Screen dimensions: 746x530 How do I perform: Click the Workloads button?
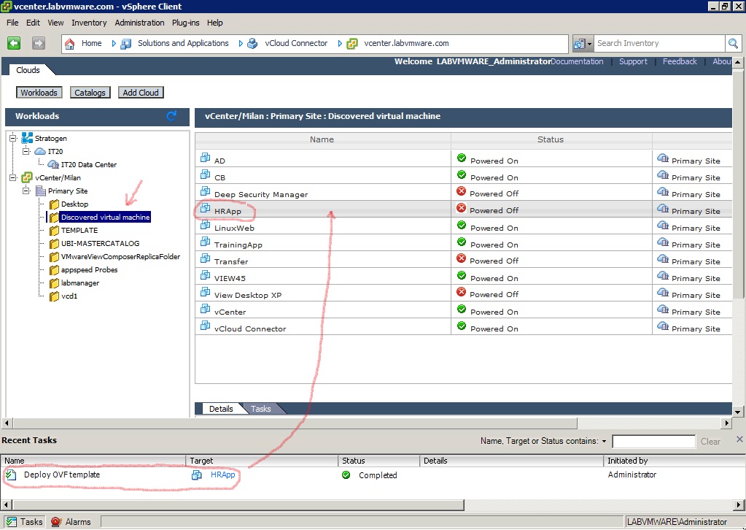point(39,93)
